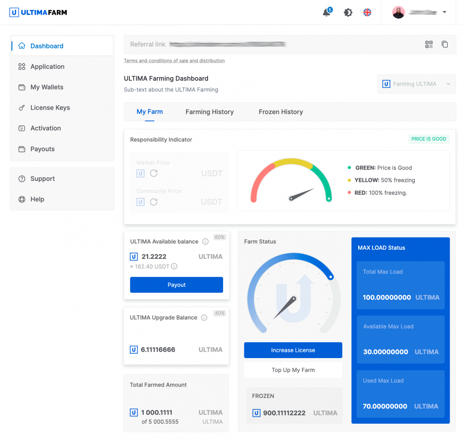
Task: Click the 40% badge
Action: click(219, 313)
